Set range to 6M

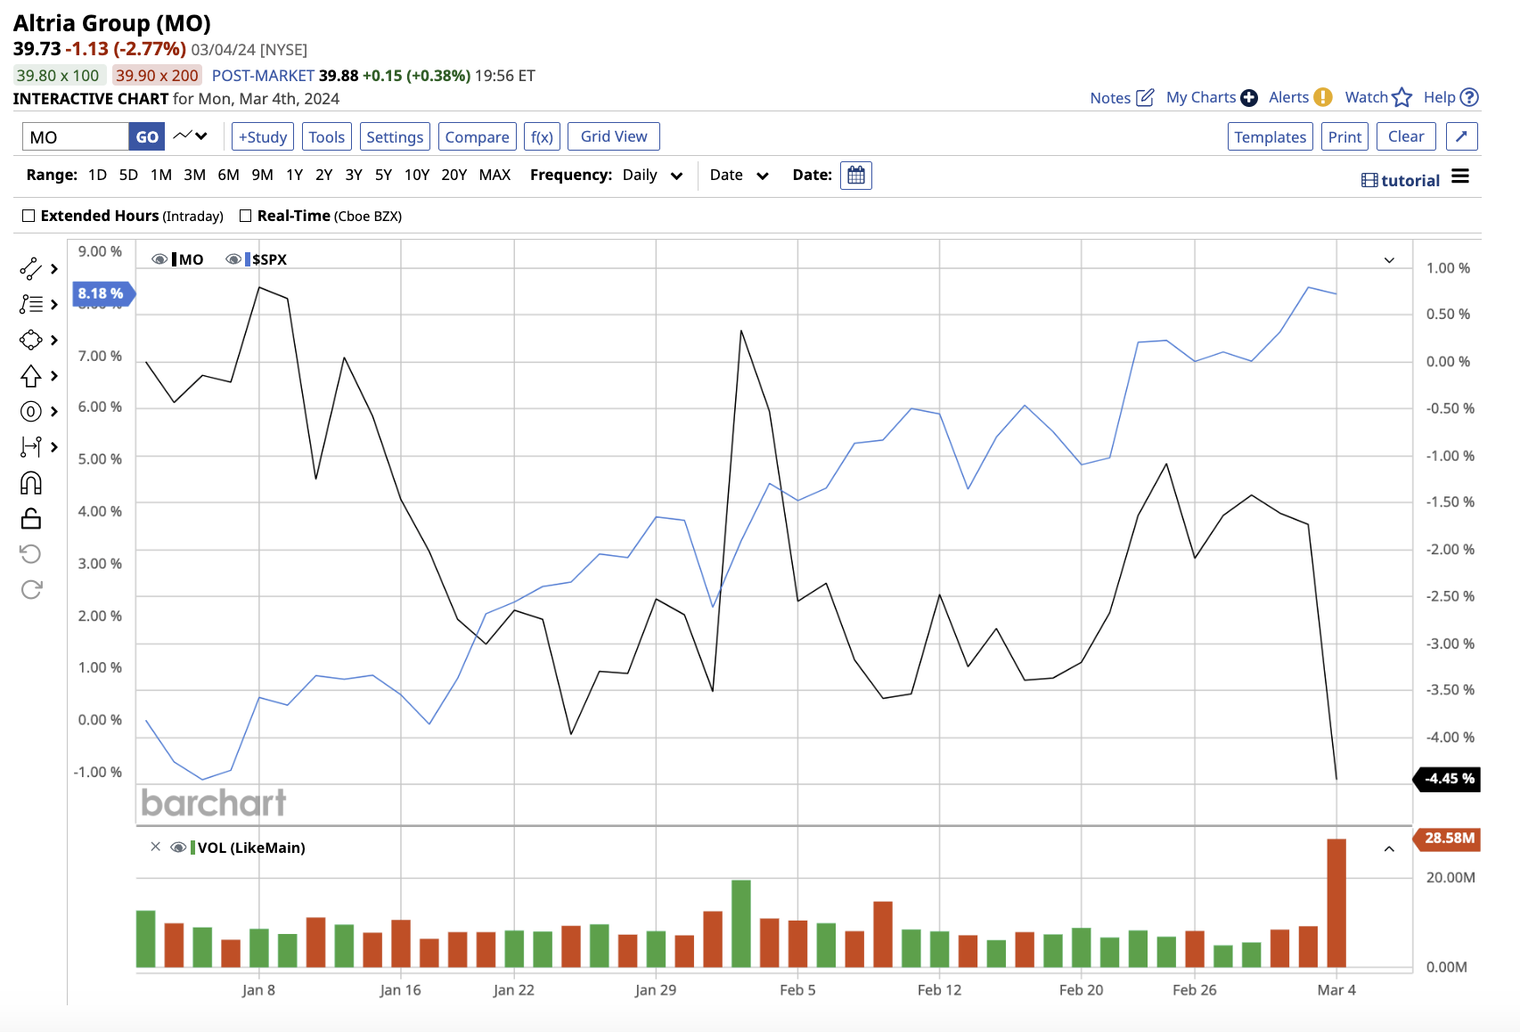228,175
